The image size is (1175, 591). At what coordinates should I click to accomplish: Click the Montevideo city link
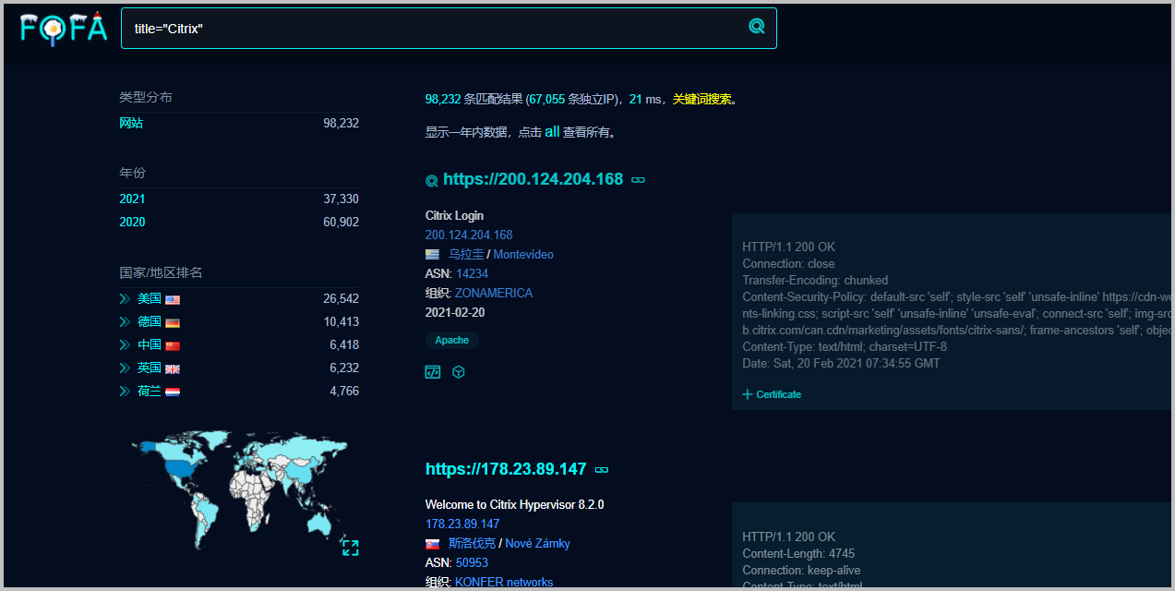pos(523,254)
